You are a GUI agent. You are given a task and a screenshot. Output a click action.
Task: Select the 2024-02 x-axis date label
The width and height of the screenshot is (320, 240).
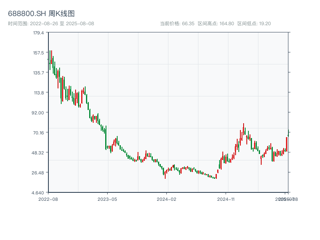pyautogui.click(x=166, y=199)
